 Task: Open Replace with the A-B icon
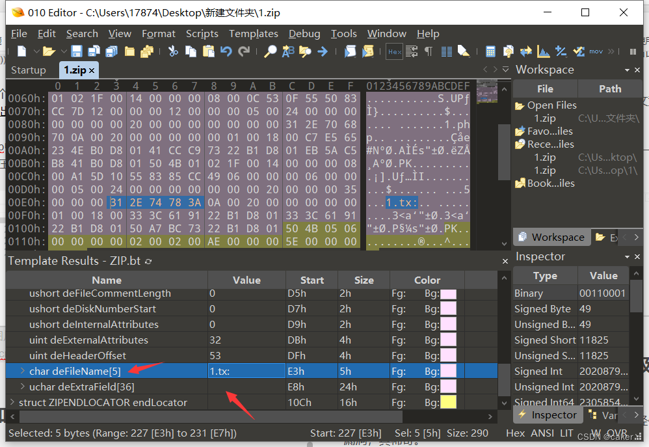point(288,51)
